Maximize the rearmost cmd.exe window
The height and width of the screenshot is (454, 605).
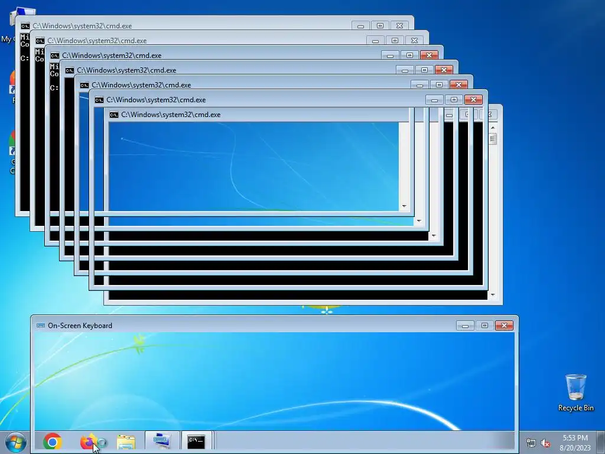(380, 25)
